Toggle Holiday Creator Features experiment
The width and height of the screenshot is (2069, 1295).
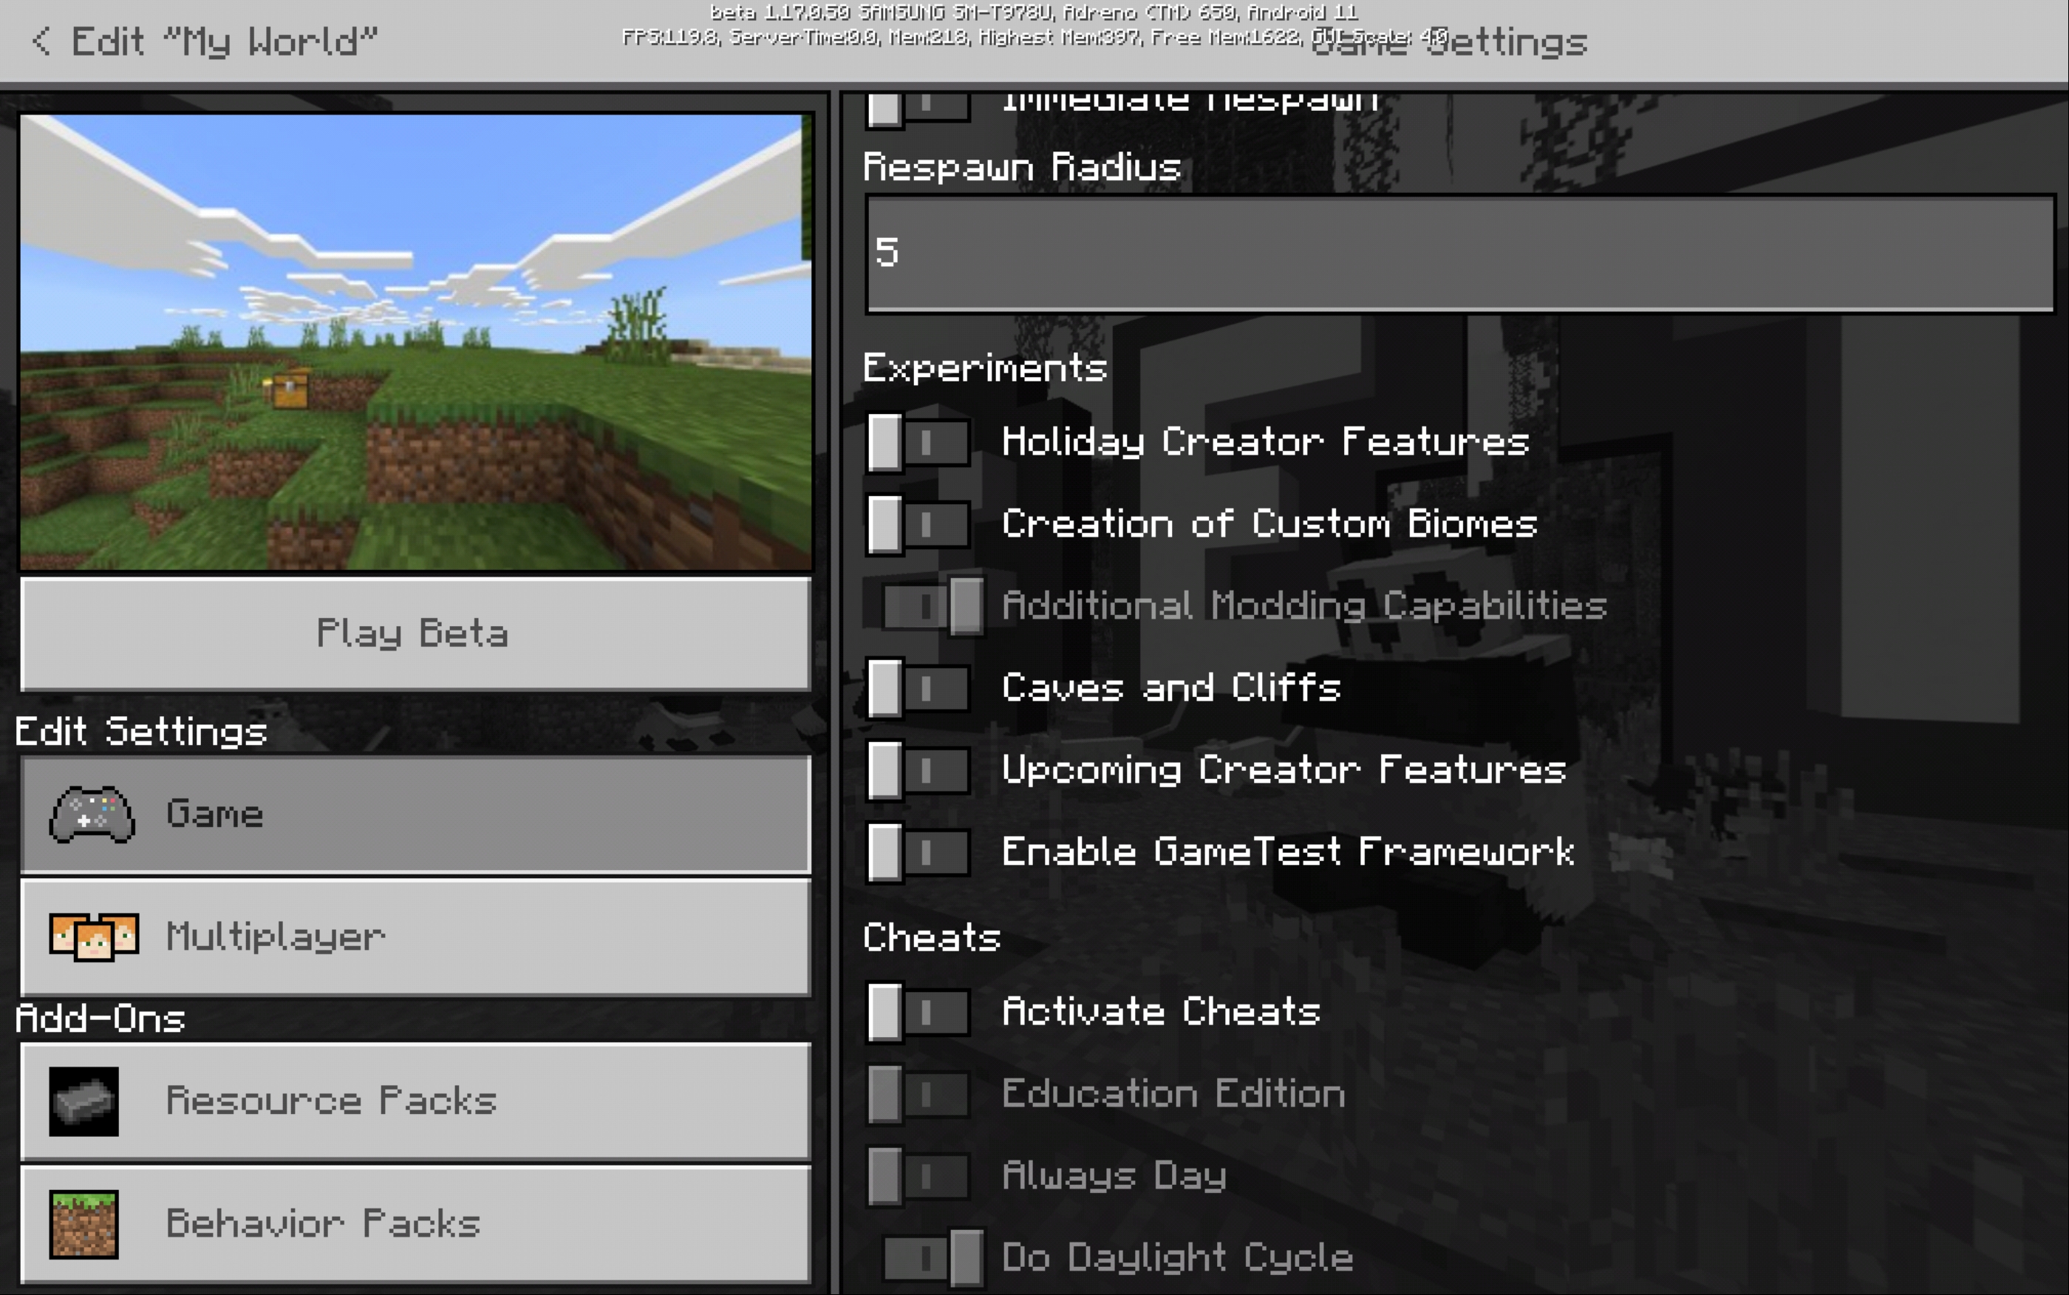click(917, 443)
